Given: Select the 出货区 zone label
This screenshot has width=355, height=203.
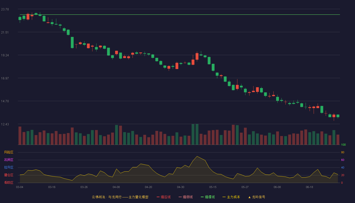Looking at the screenshot, I should (x=9, y=160).
